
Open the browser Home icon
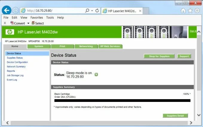point(183,10)
